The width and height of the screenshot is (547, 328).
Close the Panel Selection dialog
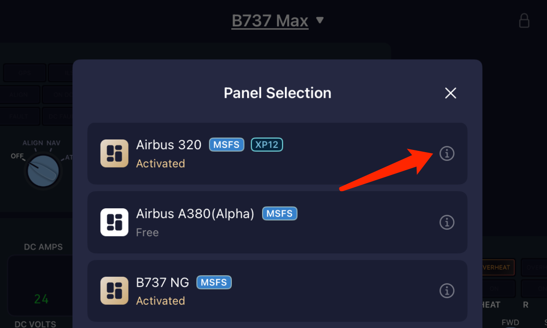pyautogui.click(x=450, y=93)
